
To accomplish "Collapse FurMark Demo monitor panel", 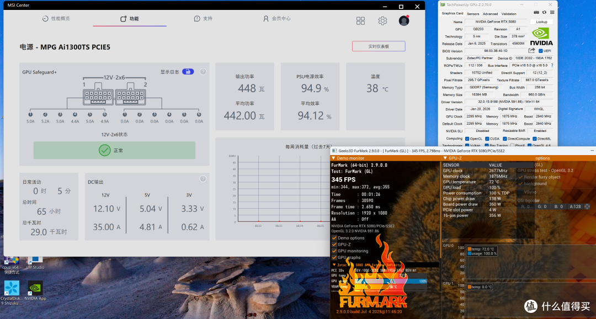I will point(334,158).
